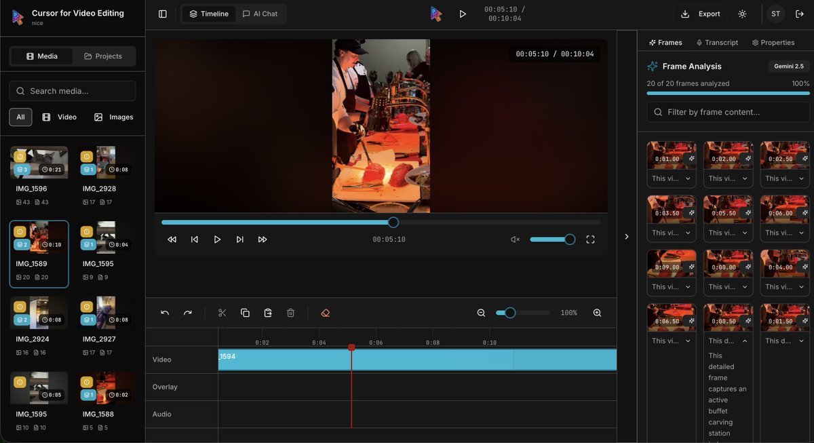
Task: Click the red playhead marker
Action: [x=351, y=347]
